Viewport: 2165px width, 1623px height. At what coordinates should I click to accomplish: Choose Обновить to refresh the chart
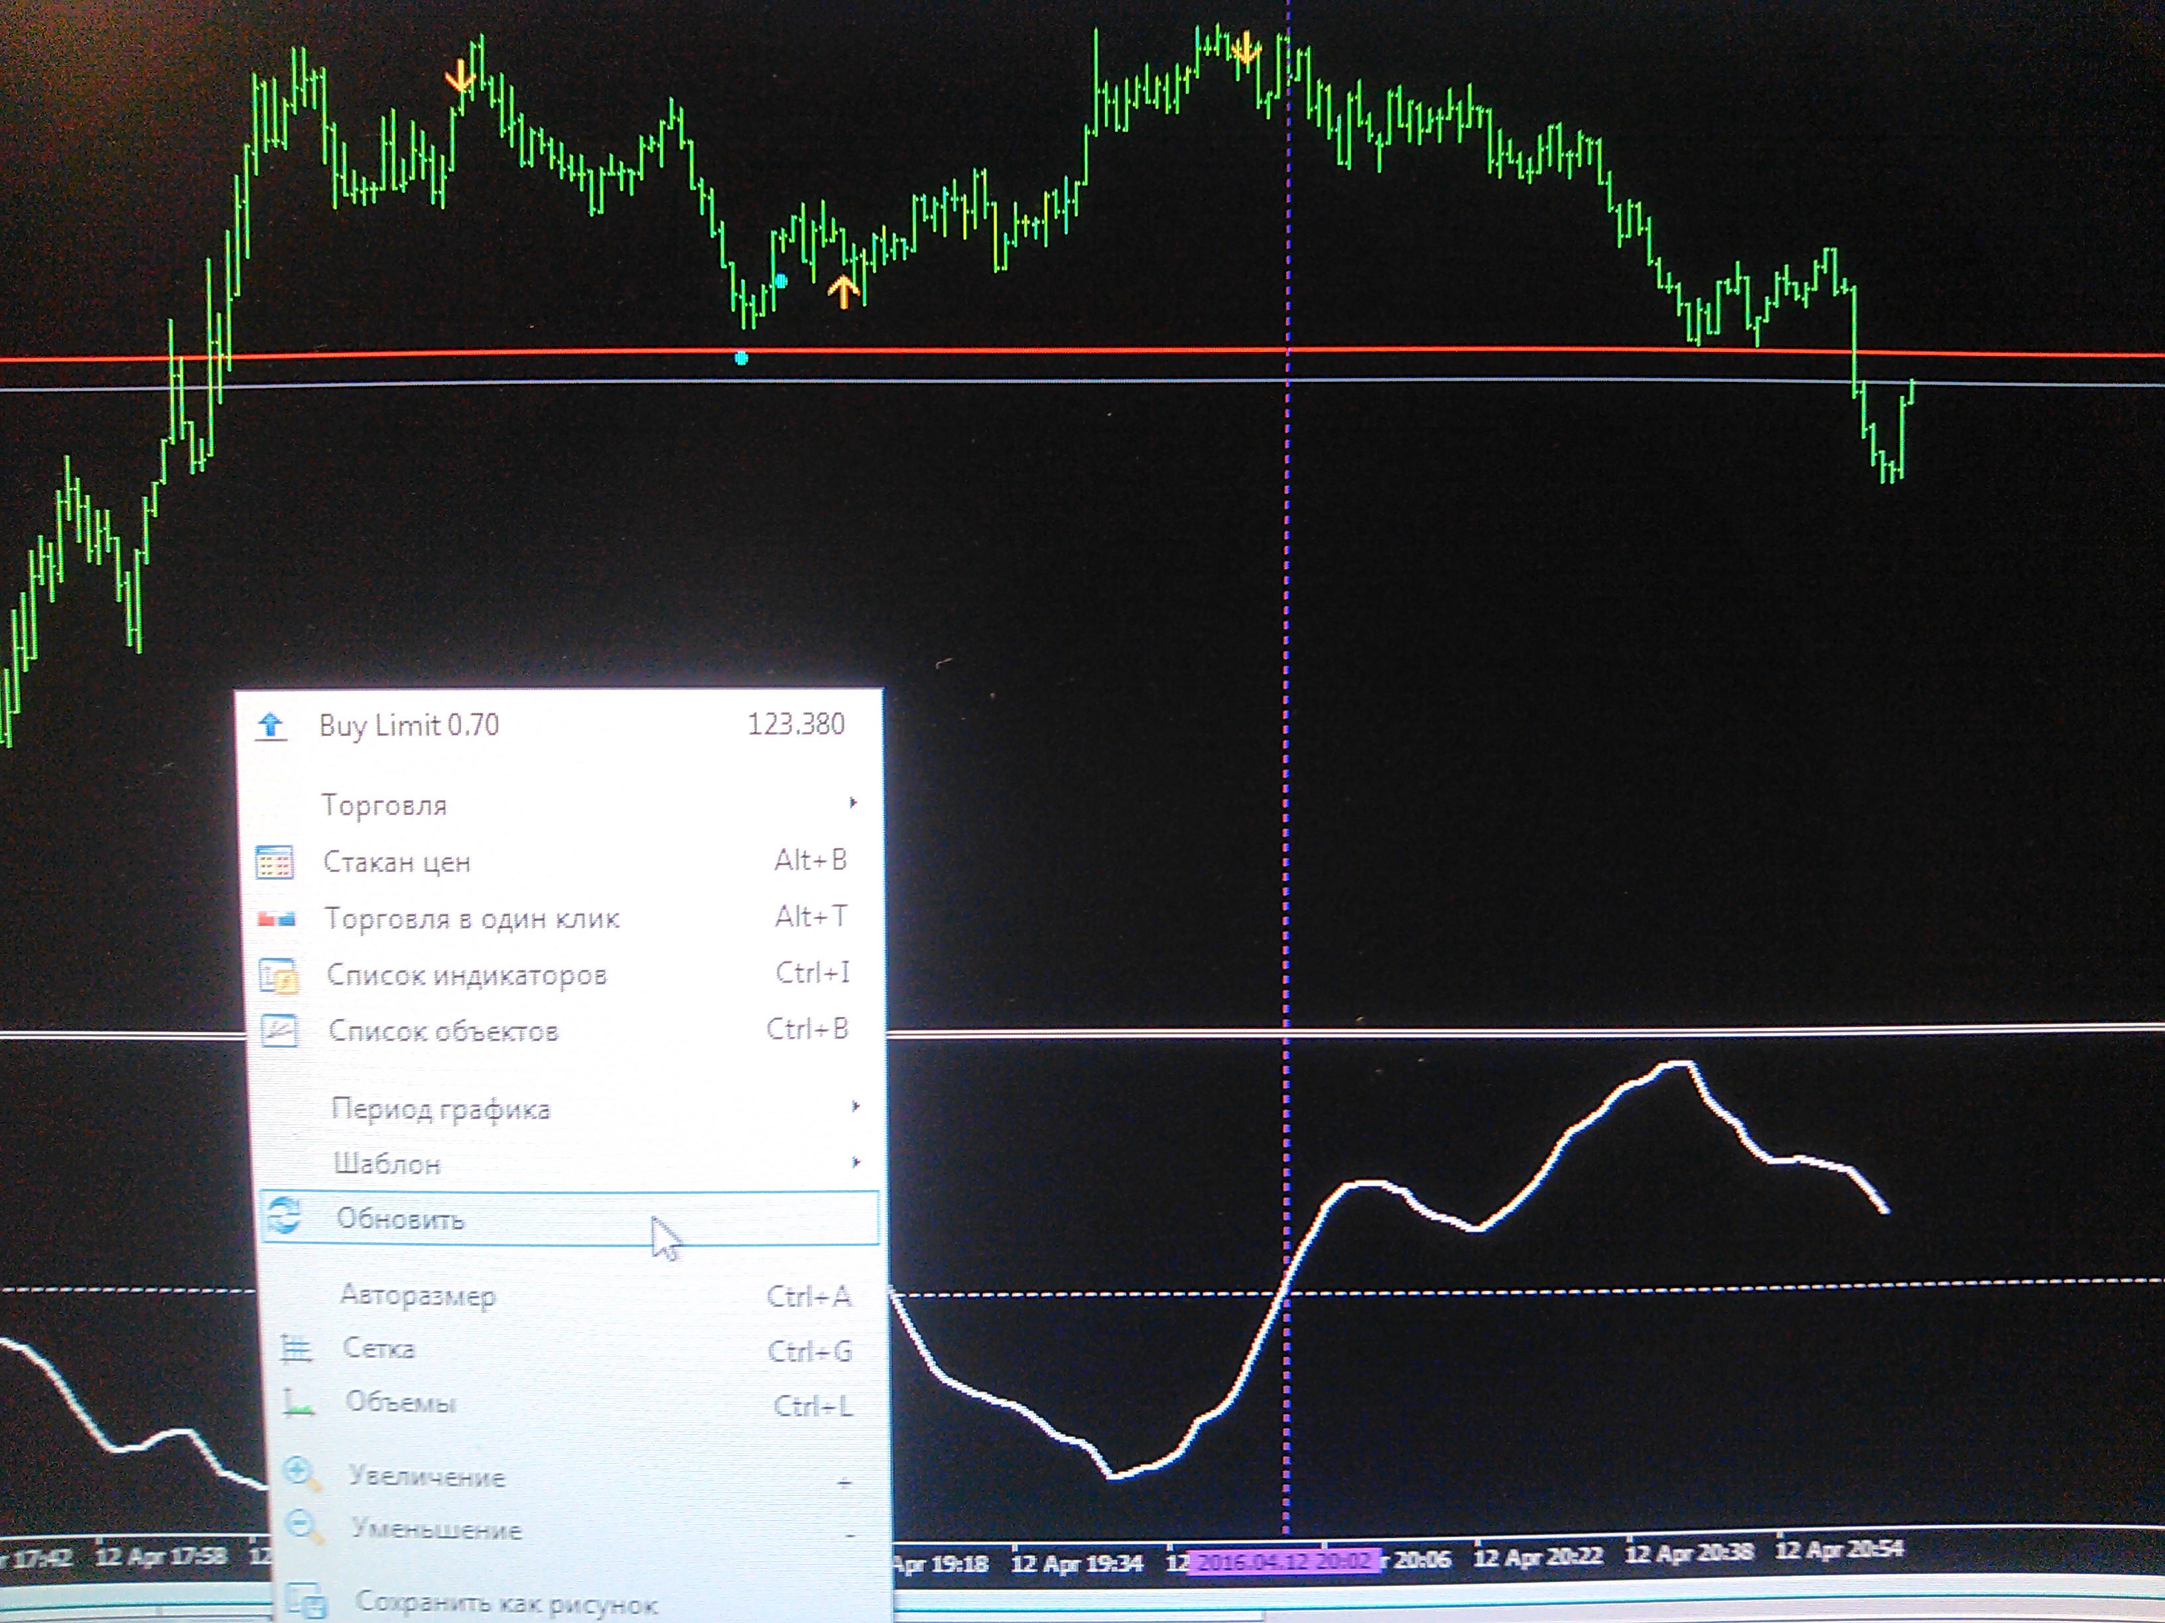(x=570, y=1218)
